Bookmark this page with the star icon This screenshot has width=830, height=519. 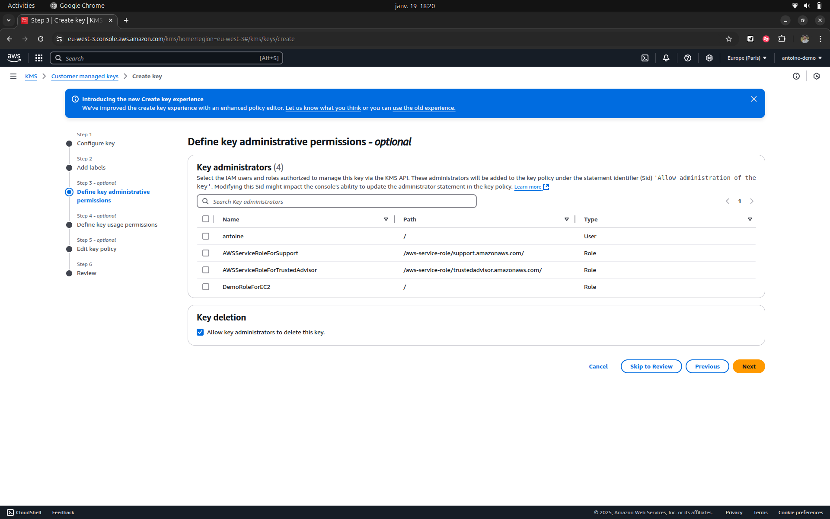click(729, 39)
